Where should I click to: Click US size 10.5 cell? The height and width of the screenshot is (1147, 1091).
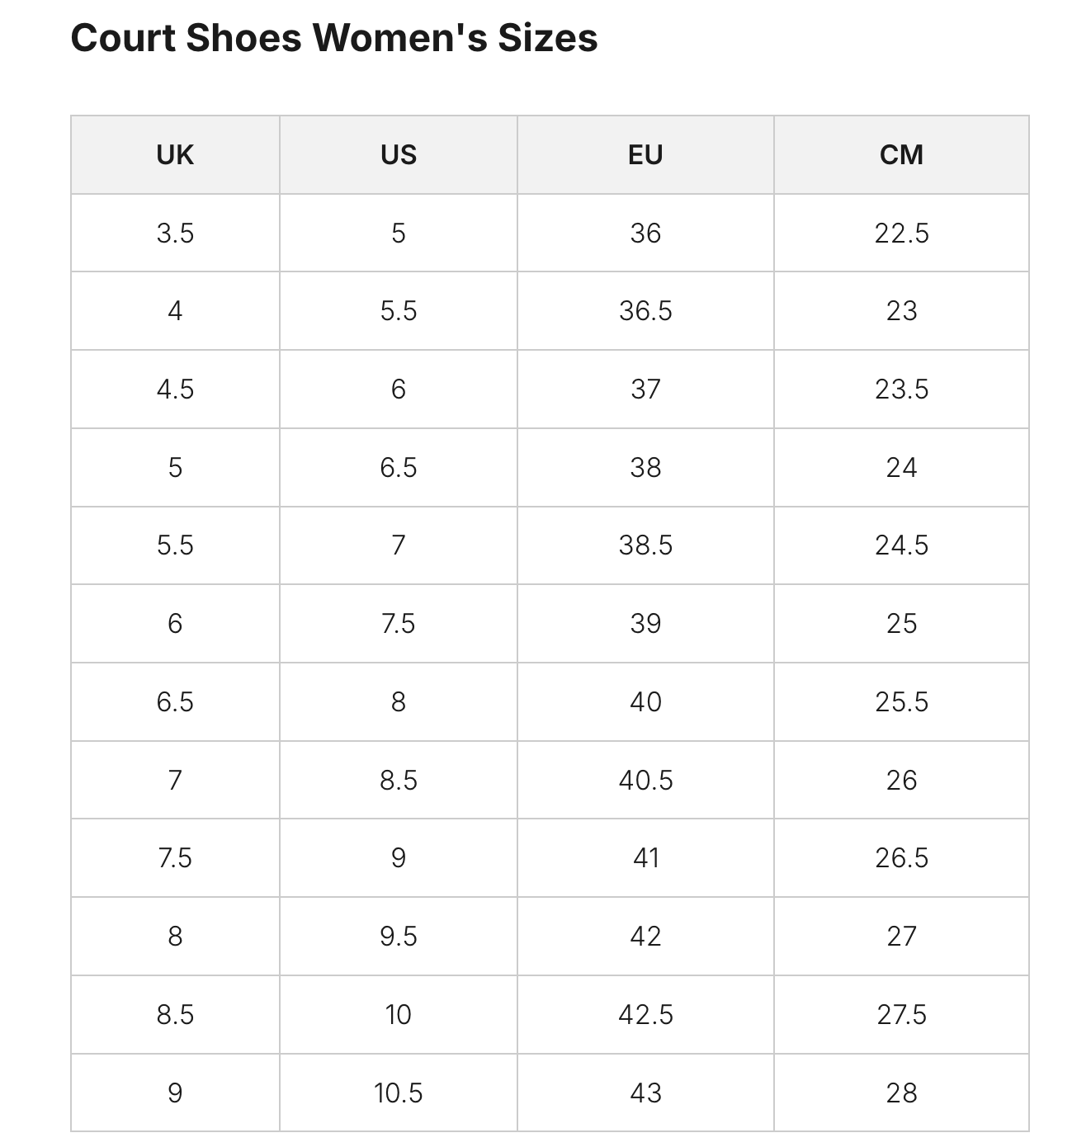coord(399,1093)
